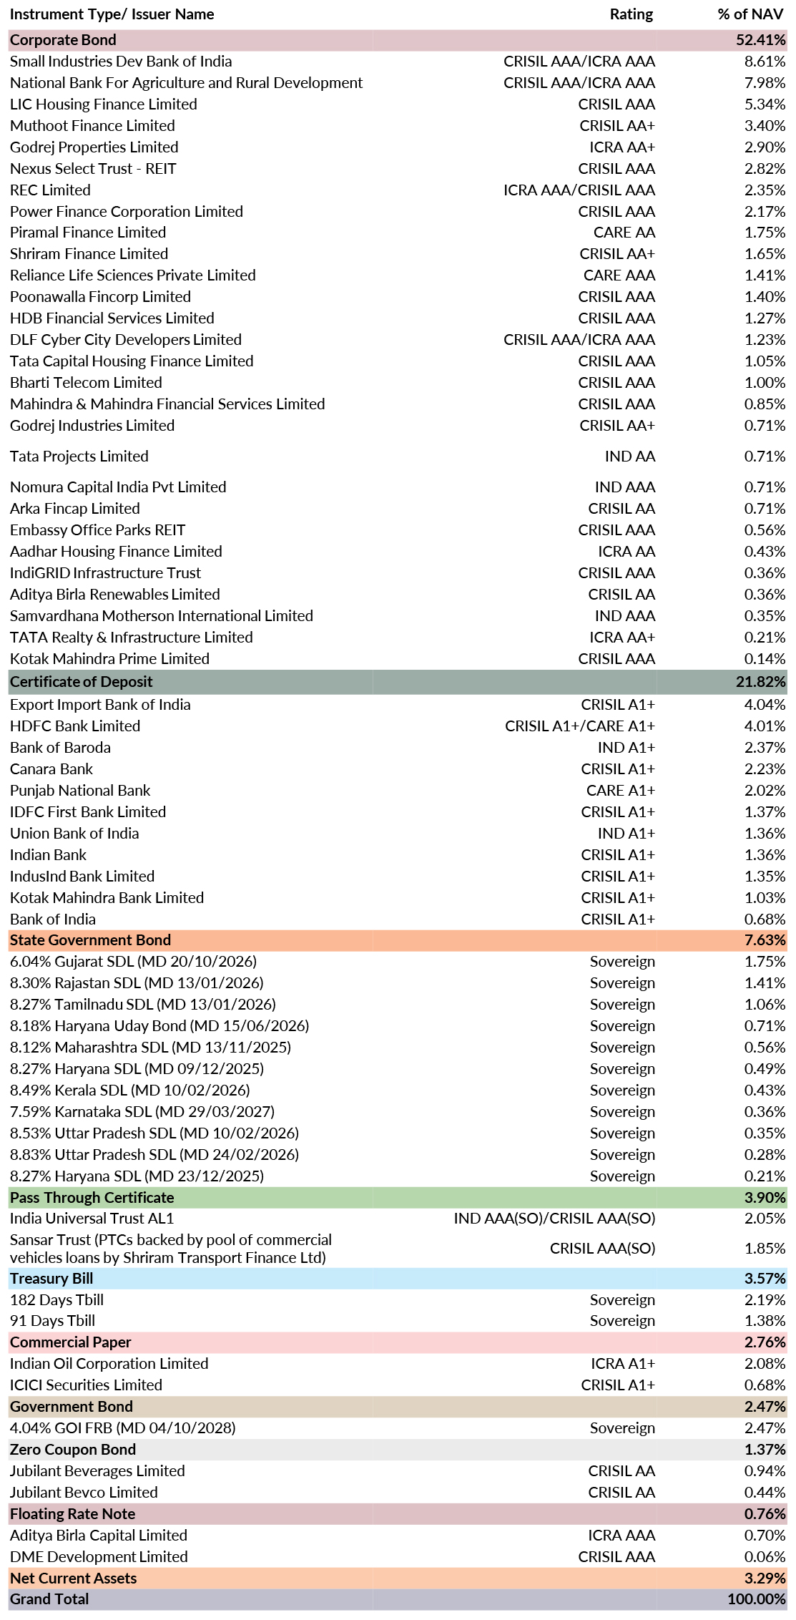
Task: Click the % of NAV column header
Action: click(x=750, y=14)
